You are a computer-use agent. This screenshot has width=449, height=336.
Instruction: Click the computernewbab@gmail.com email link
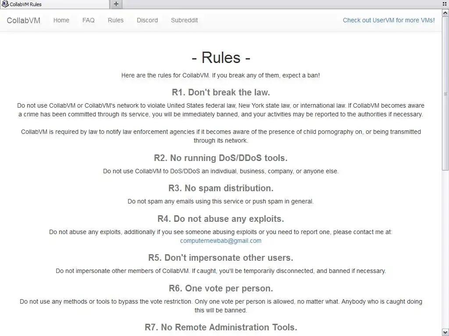(221, 241)
